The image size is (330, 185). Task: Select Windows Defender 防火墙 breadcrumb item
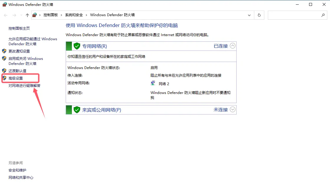(x=112, y=15)
